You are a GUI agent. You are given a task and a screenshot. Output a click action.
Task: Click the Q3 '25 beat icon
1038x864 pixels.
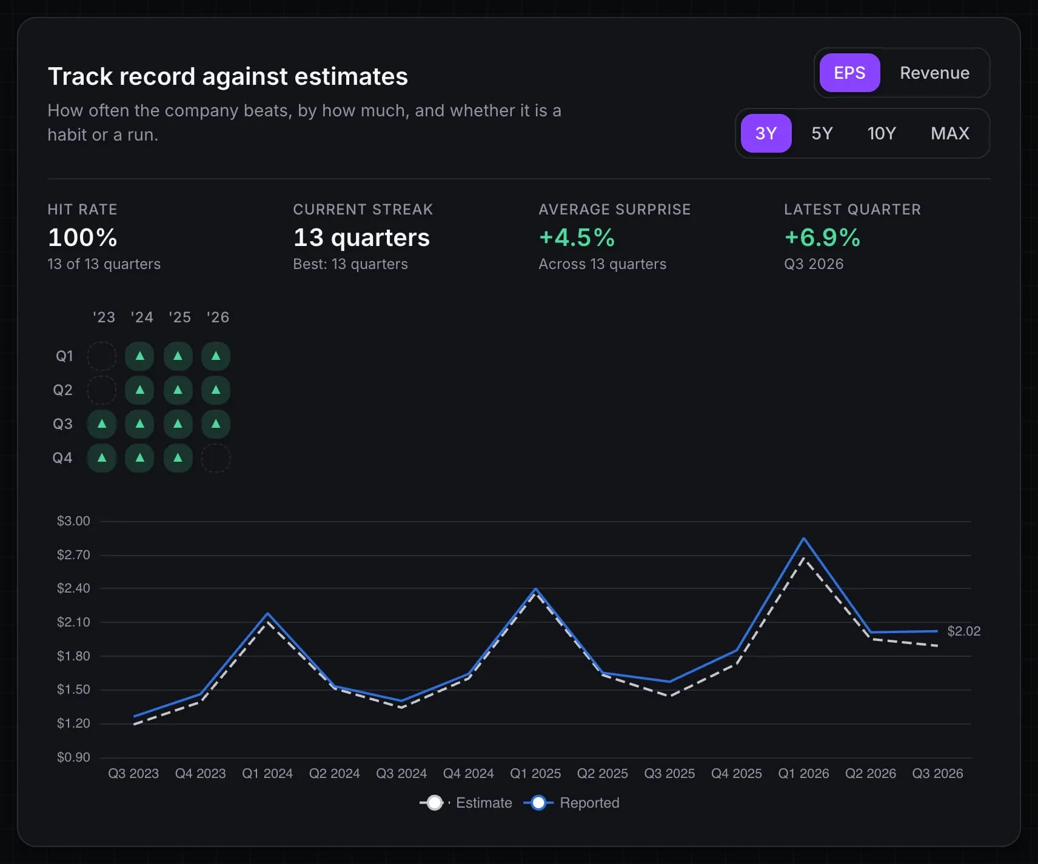point(178,424)
